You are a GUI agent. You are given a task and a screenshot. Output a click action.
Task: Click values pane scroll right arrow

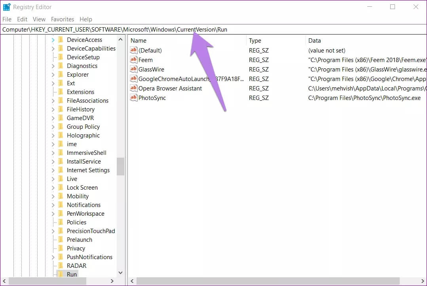[x=422, y=281]
